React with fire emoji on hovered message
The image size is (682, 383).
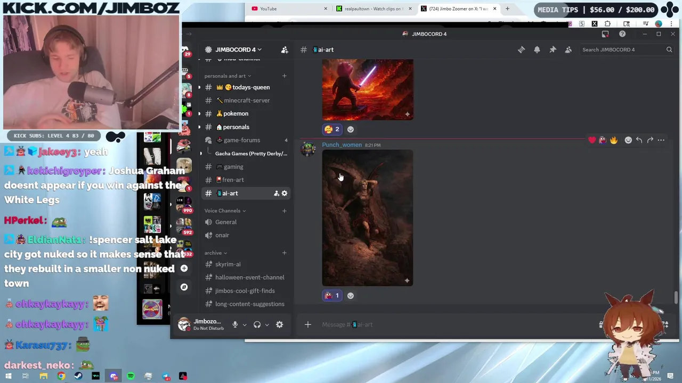click(x=614, y=140)
